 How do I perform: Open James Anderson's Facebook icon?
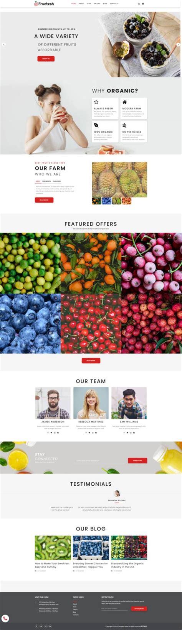click(48, 432)
